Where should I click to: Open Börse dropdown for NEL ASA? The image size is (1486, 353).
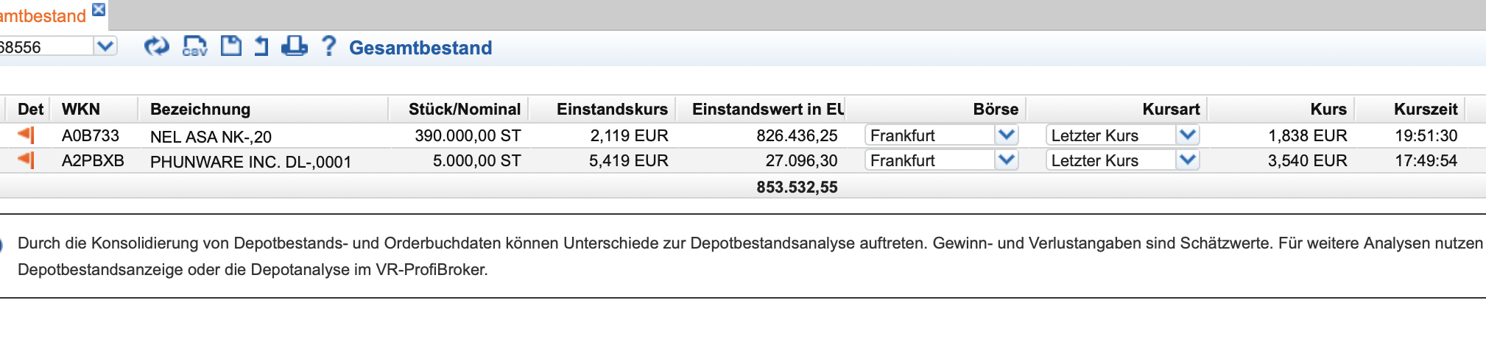(x=1006, y=135)
